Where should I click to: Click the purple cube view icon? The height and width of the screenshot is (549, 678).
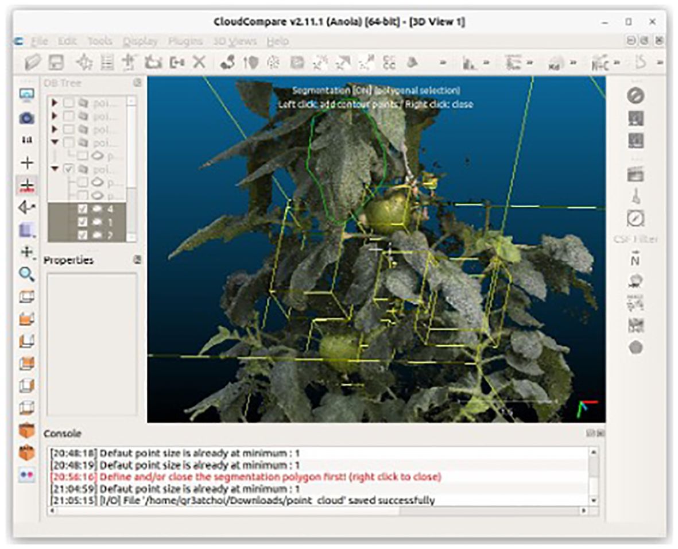pyautogui.click(x=27, y=230)
